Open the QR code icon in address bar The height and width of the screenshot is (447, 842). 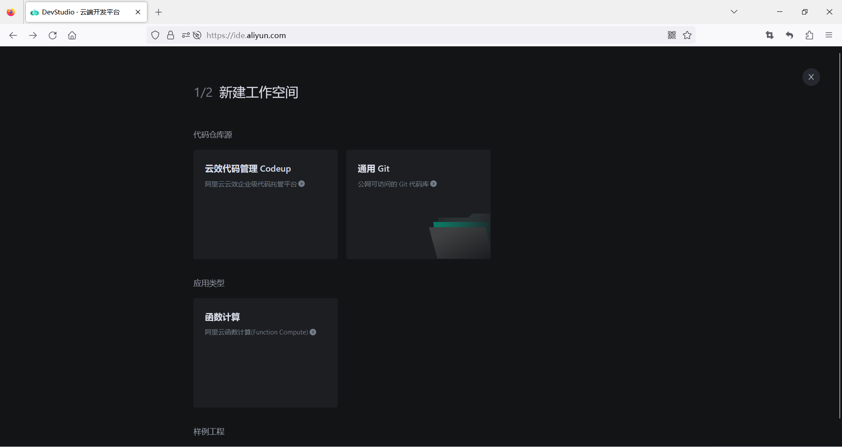tap(671, 35)
